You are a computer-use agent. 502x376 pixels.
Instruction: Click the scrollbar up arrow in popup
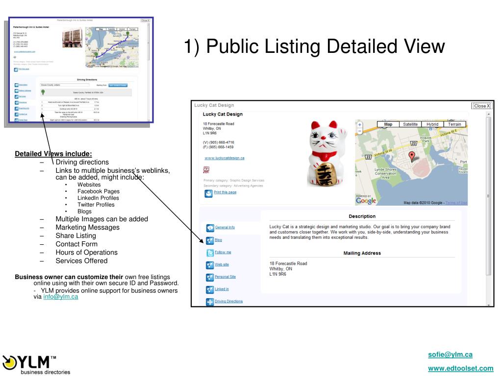point(488,114)
